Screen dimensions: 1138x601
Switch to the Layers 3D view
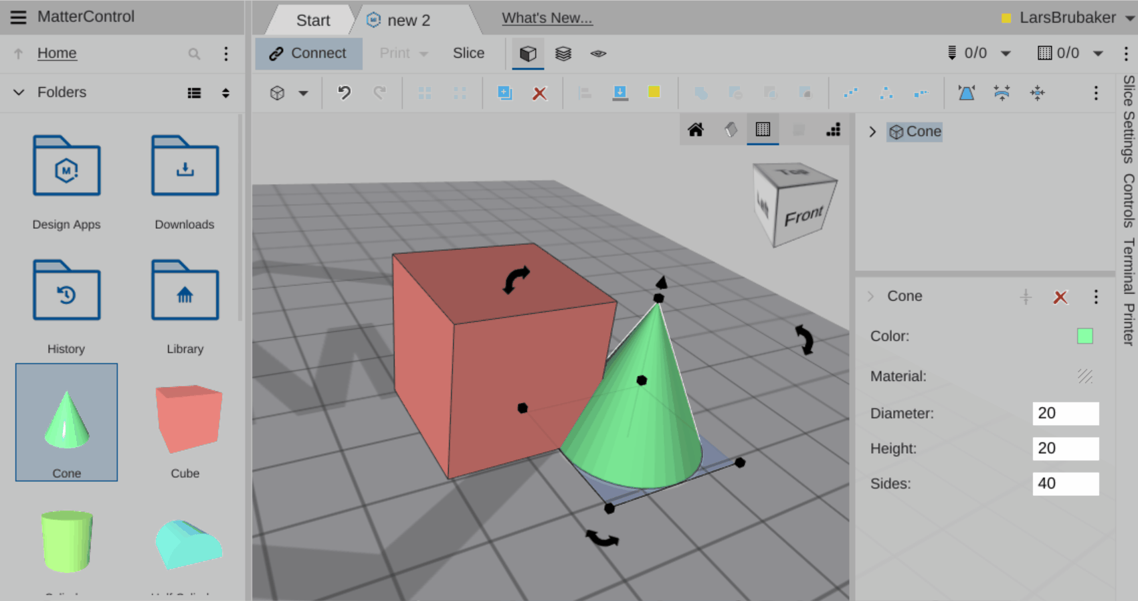[x=563, y=54]
